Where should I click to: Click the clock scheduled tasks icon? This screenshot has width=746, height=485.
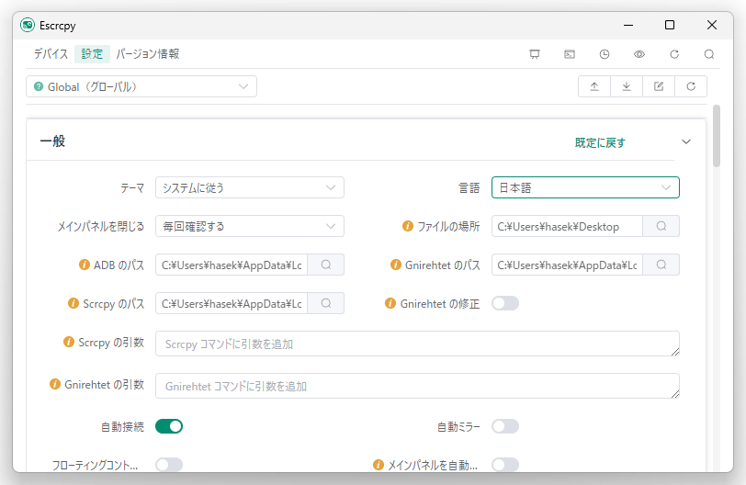[x=605, y=54]
